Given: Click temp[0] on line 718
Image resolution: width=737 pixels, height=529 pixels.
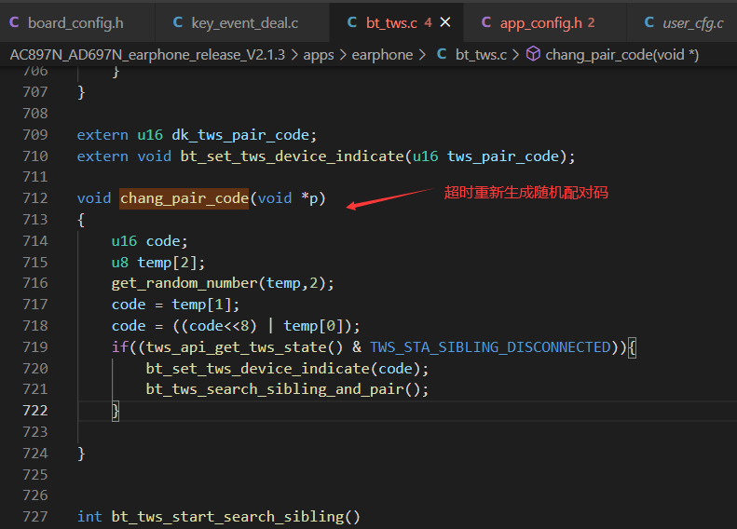Looking at the screenshot, I should tap(313, 326).
